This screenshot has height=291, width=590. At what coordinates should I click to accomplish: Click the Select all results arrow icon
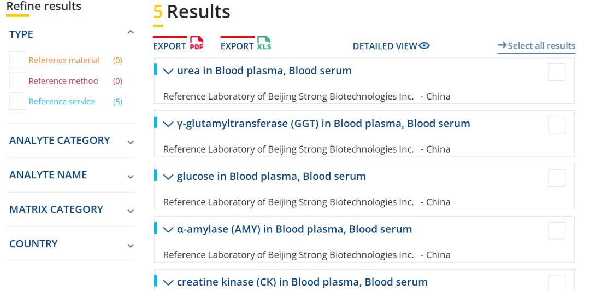pyautogui.click(x=502, y=45)
